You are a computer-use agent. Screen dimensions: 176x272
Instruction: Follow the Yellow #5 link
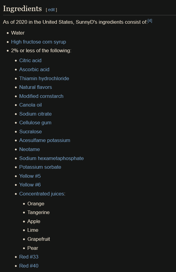click(30, 176)
